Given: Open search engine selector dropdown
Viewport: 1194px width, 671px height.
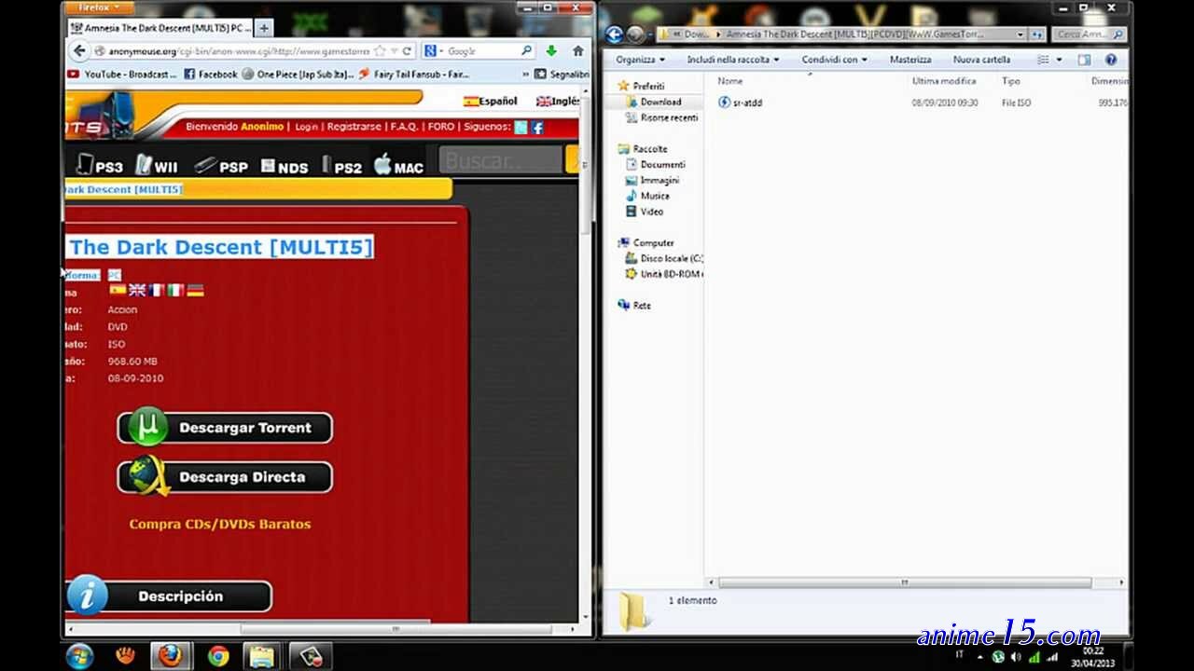Looking at the screenshot, I should coord(441,51).
